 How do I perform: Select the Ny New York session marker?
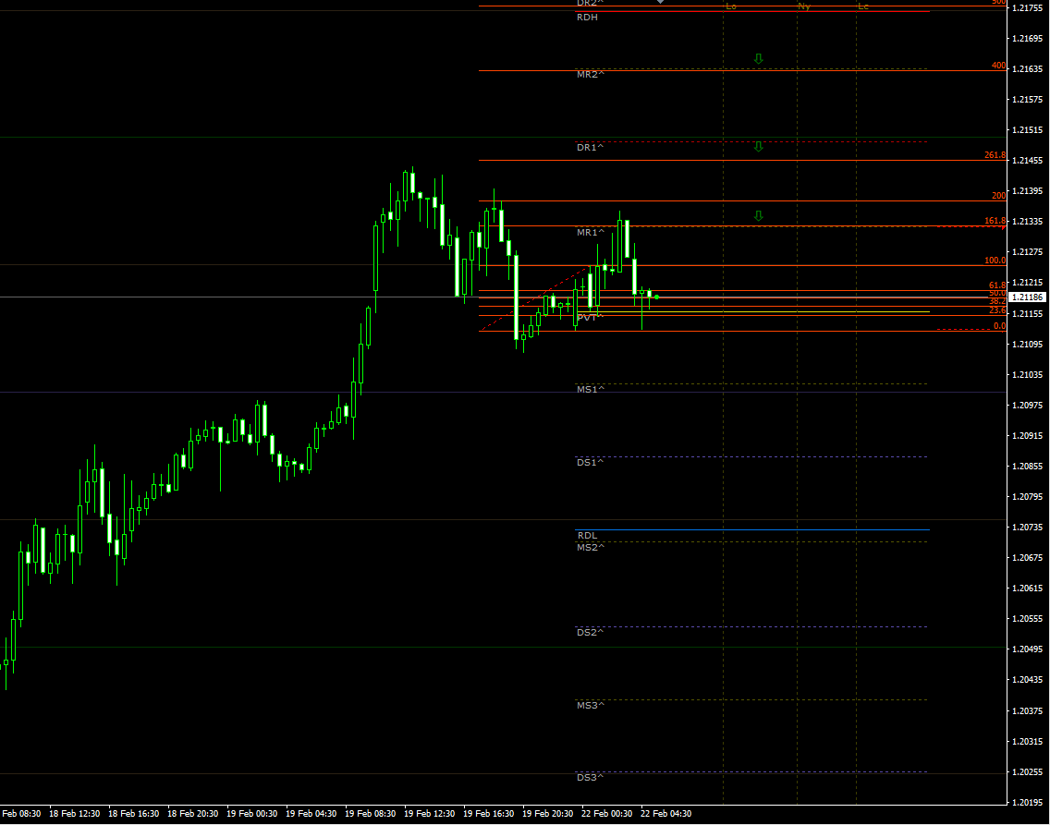click(x=802, y=6)
